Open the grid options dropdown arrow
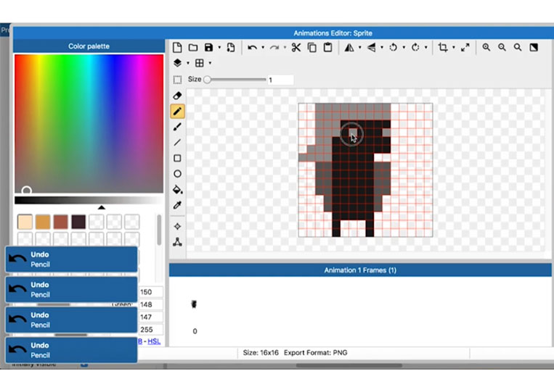The image size is (554, 392). tap(210, 64)
